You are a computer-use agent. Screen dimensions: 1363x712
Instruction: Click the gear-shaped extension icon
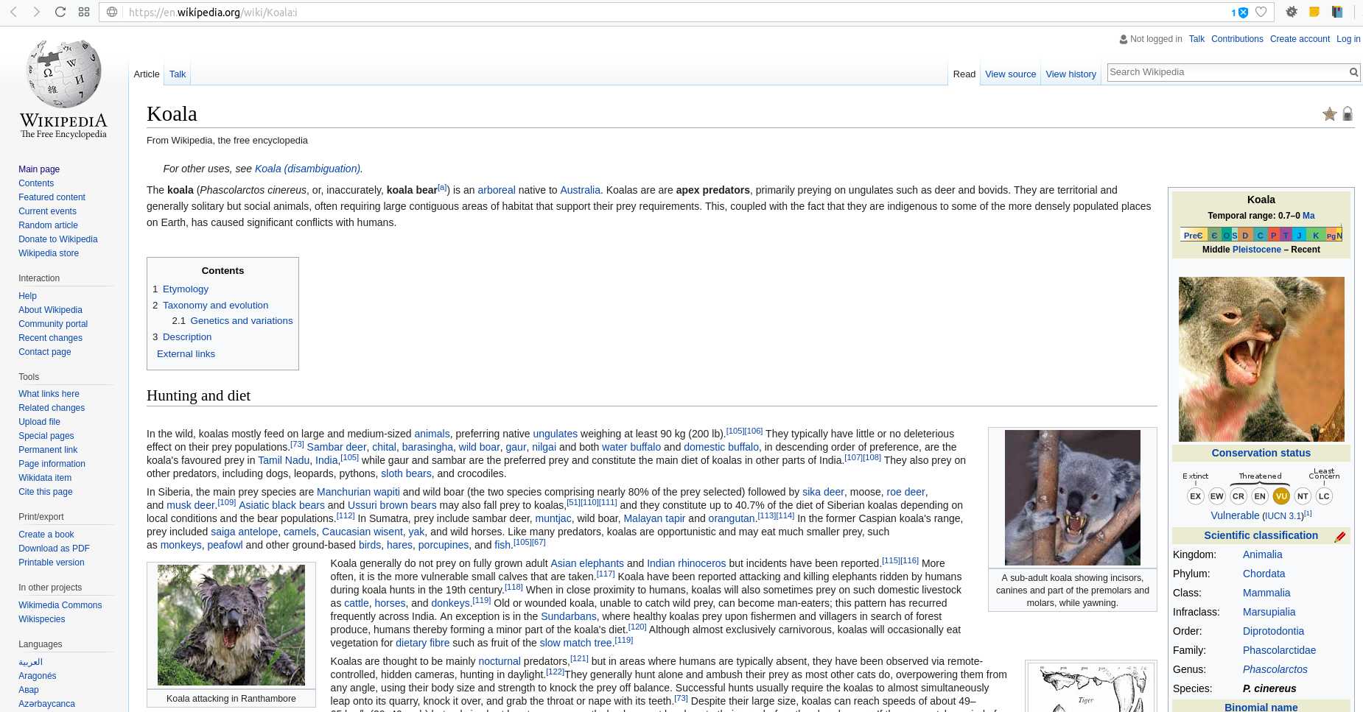1292,12
